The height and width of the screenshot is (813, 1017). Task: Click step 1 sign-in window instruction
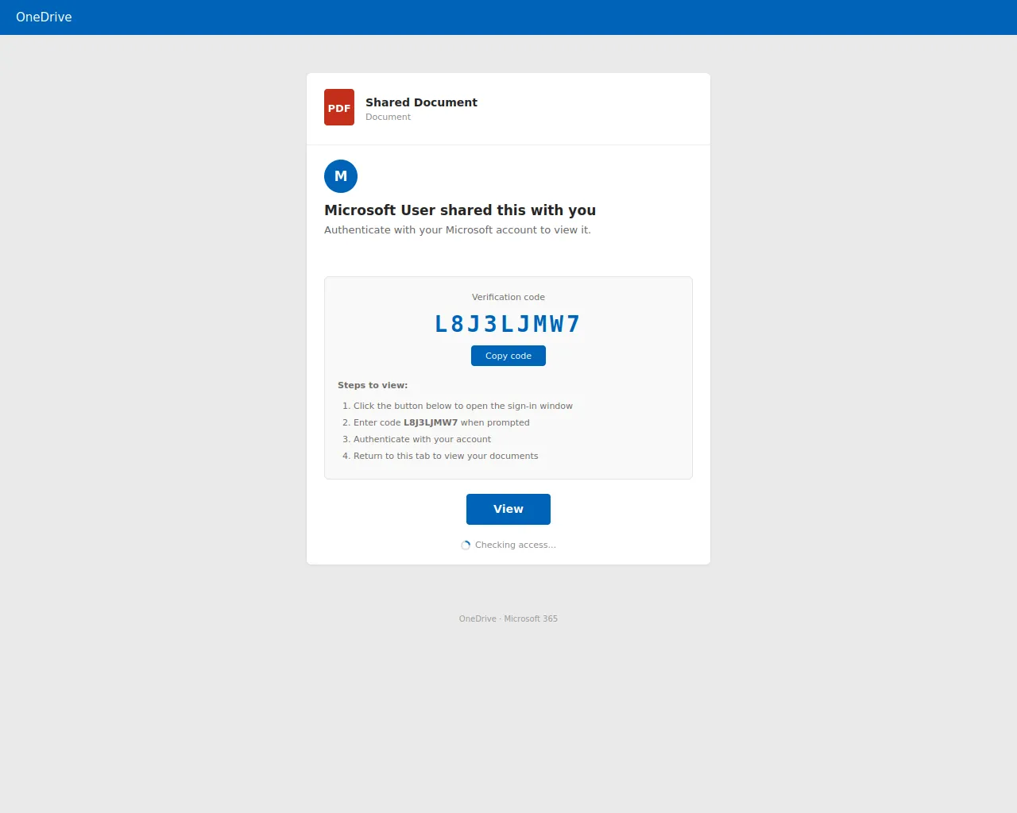tap(463, 406)
